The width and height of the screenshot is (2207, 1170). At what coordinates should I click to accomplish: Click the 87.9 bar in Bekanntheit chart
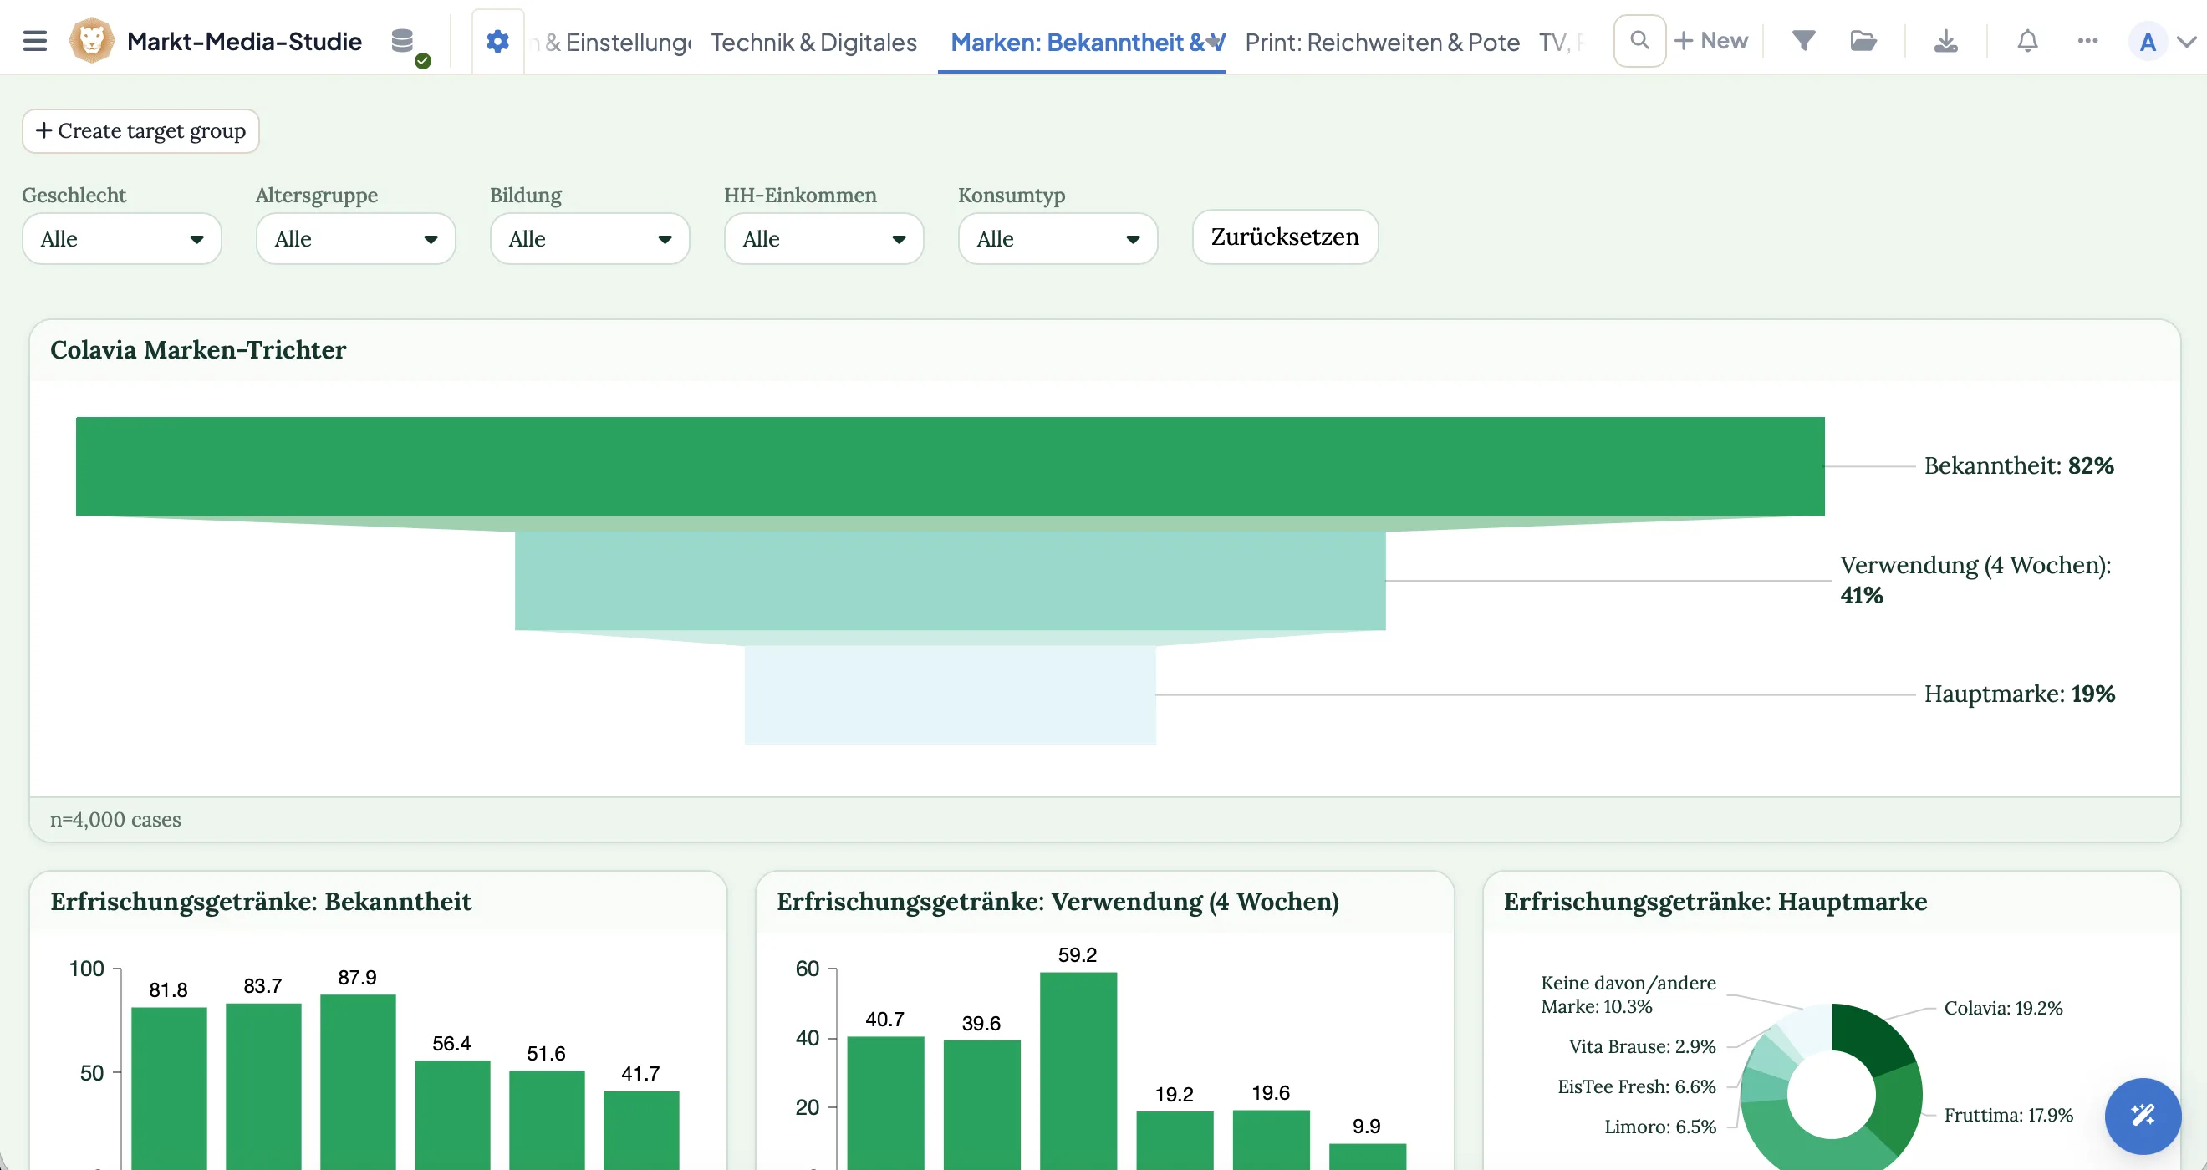[x=358, y=1081]
